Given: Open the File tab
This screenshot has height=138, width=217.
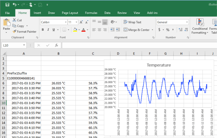Looking at the screenshot, I should (7, 13).
